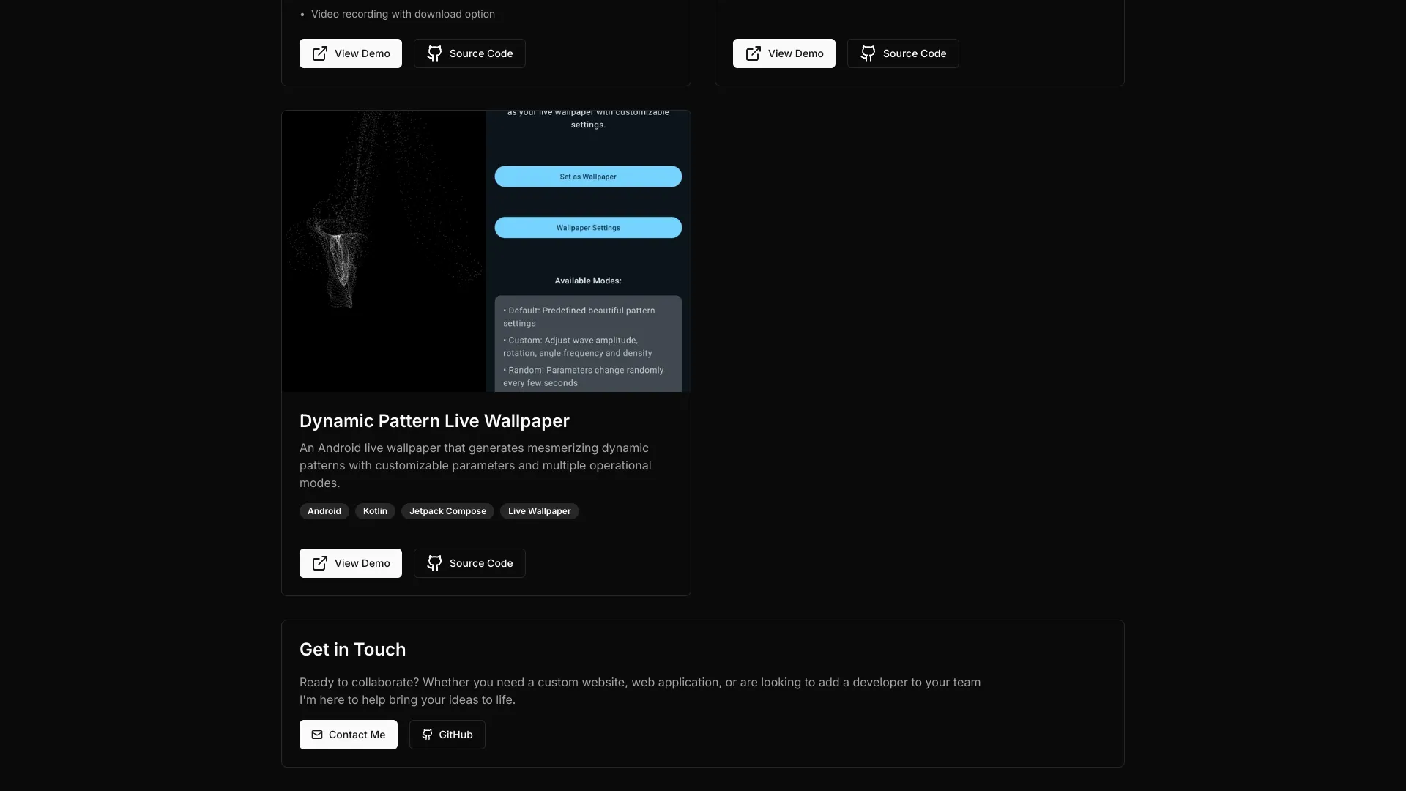Screen dimensions: 1406x791
Task: Click the Set as Wallpaper button
Action: pos(588,176)
